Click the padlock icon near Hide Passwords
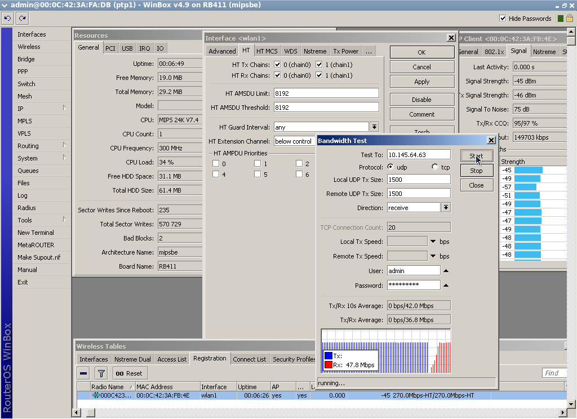Viewport: 577px width, 419px height. tap(569, 18)
